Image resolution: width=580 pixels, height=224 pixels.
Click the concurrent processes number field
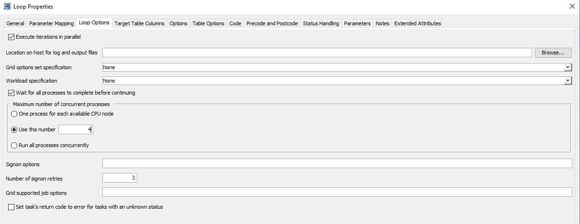(76, 129)
